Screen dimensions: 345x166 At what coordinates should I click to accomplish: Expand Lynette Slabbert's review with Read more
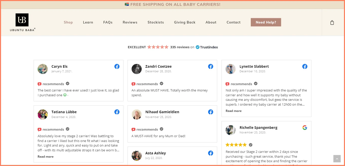234,111
